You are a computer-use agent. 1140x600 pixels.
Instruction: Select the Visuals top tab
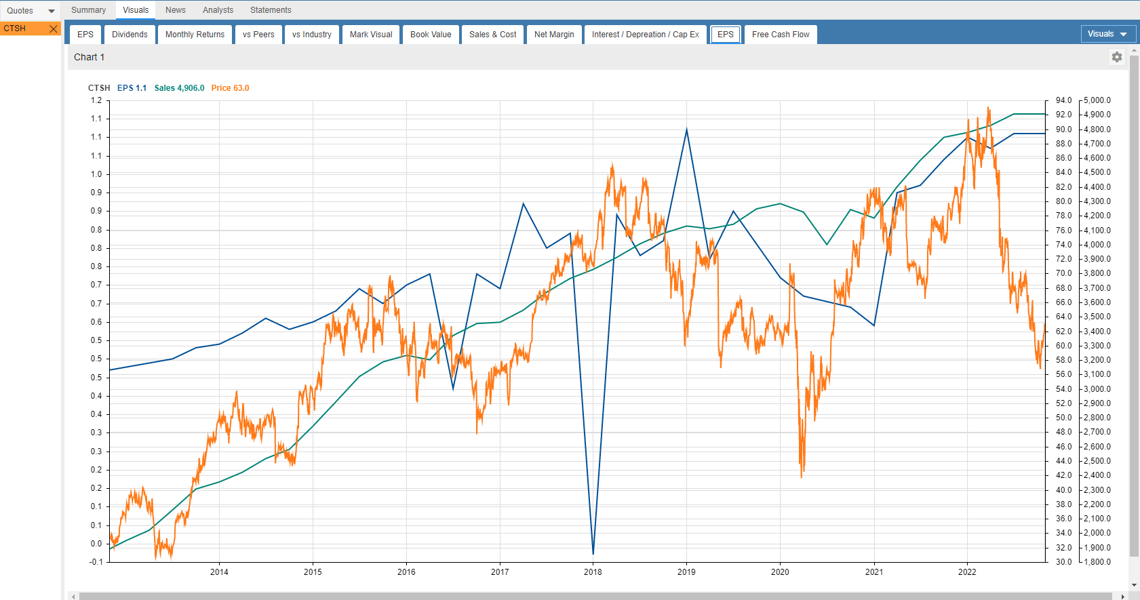click(x=136, y=10)
